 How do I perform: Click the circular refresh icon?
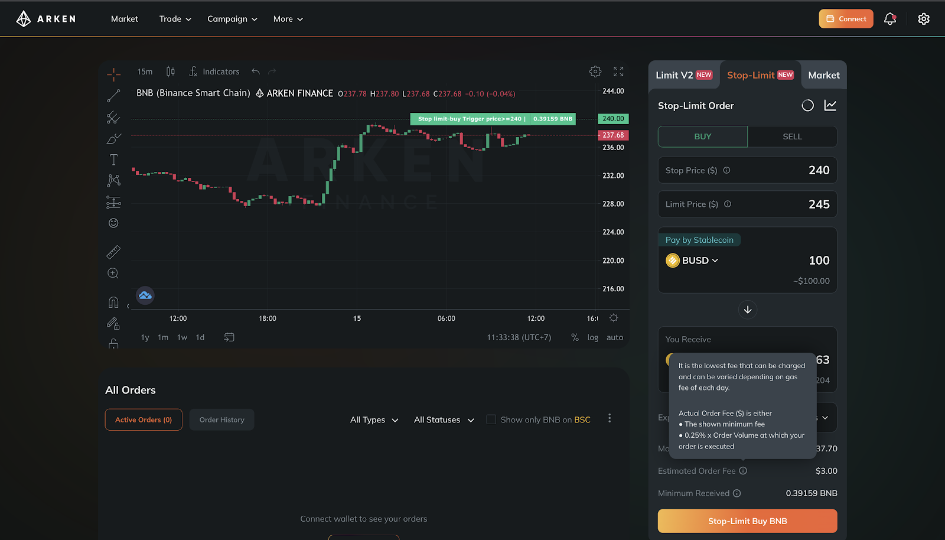coord(807,105)
